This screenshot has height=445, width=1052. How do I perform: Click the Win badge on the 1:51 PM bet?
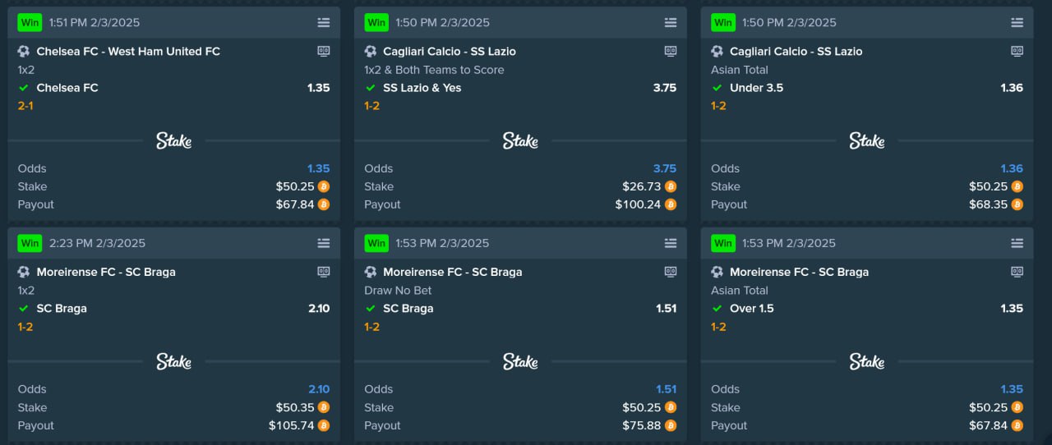[30, 23]
